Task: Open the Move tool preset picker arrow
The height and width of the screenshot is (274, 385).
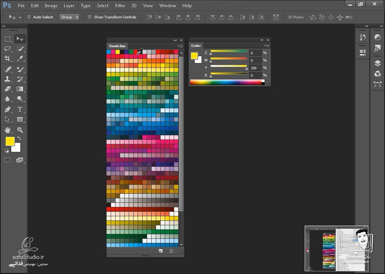Action: point(20,17)
